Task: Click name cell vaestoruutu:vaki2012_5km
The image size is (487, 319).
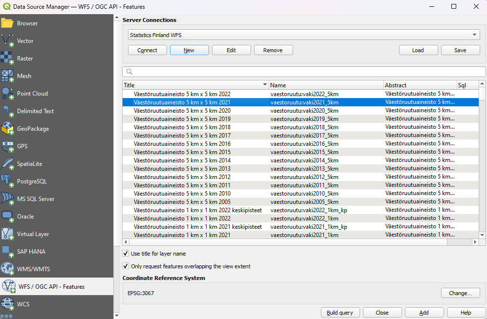Action: [x=304, y=177]
